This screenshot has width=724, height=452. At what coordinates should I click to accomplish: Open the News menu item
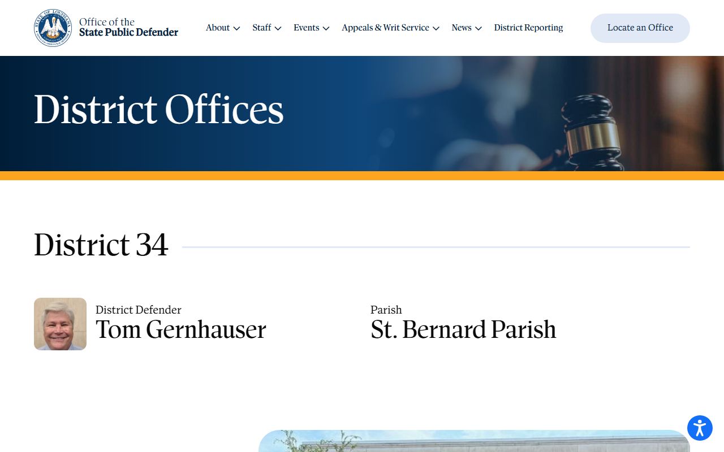point(462,28)
